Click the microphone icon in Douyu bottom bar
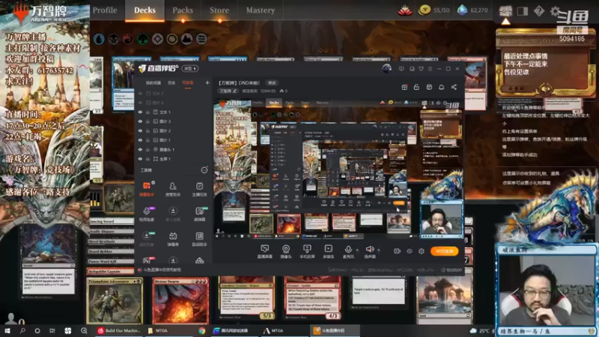Screen dimensions: 599x337 click(x=348, y=249)
